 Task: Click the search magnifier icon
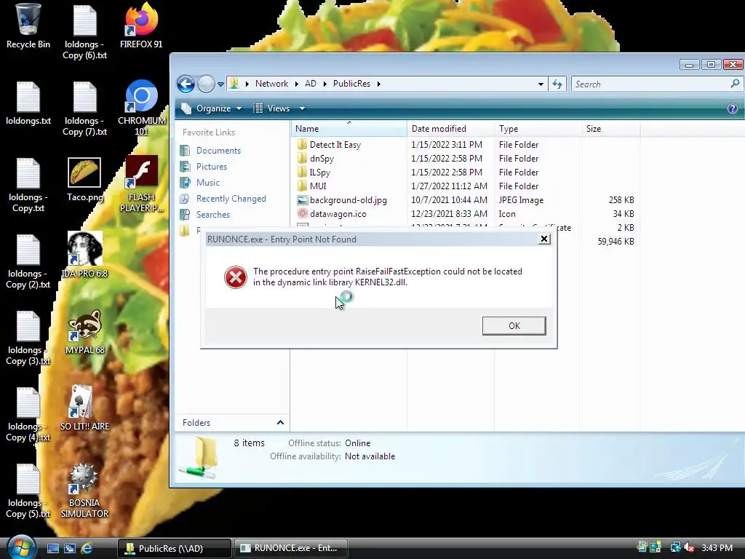735,84
